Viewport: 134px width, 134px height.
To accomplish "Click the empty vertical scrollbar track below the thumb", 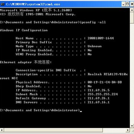I will (132, 73).
